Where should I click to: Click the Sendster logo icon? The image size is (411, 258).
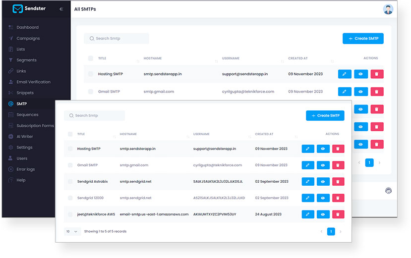click(x=17, y=8)
